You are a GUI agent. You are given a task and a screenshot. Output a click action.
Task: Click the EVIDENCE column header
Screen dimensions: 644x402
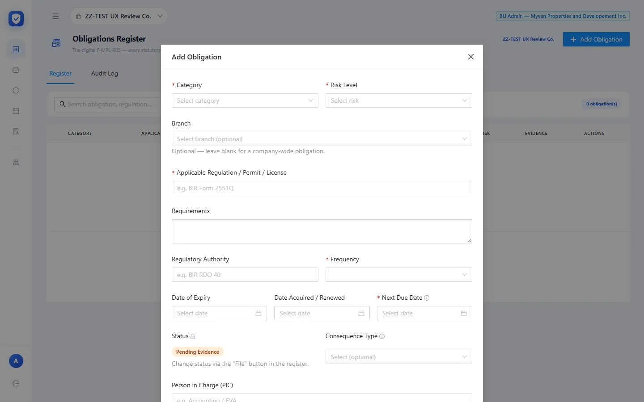(x=536, y=134)
